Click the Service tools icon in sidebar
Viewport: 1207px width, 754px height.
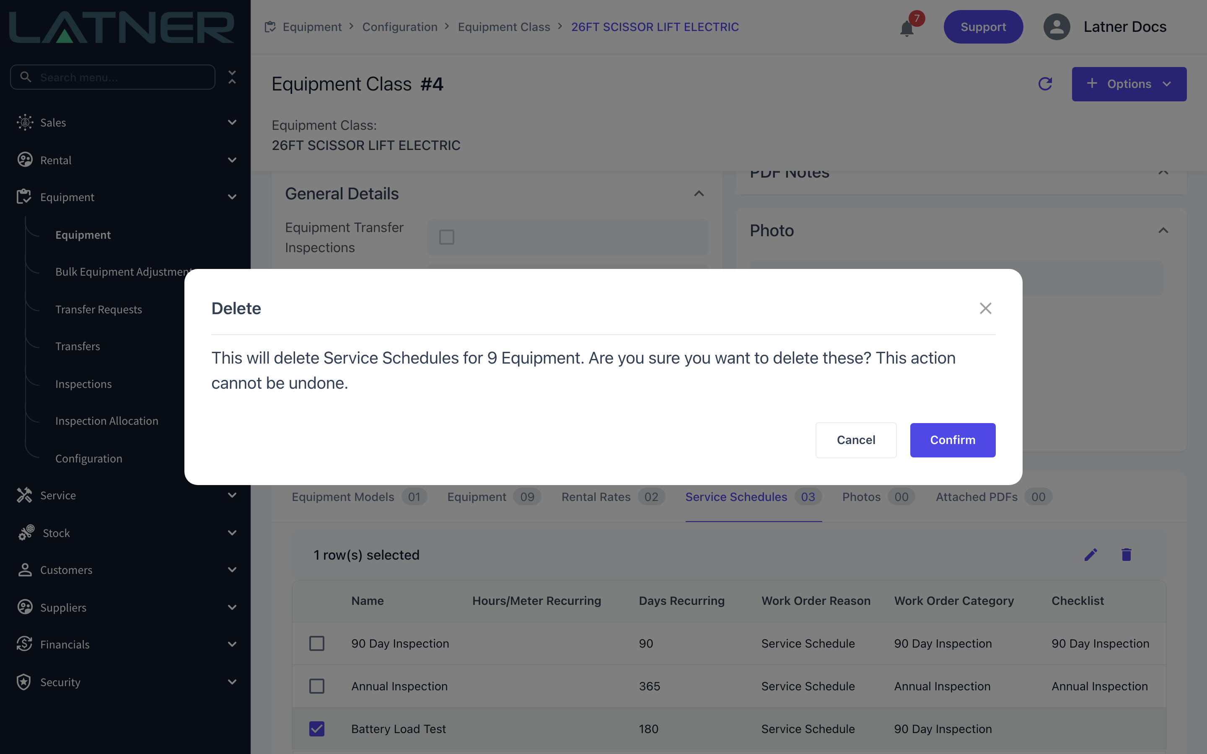coord(24,495)
